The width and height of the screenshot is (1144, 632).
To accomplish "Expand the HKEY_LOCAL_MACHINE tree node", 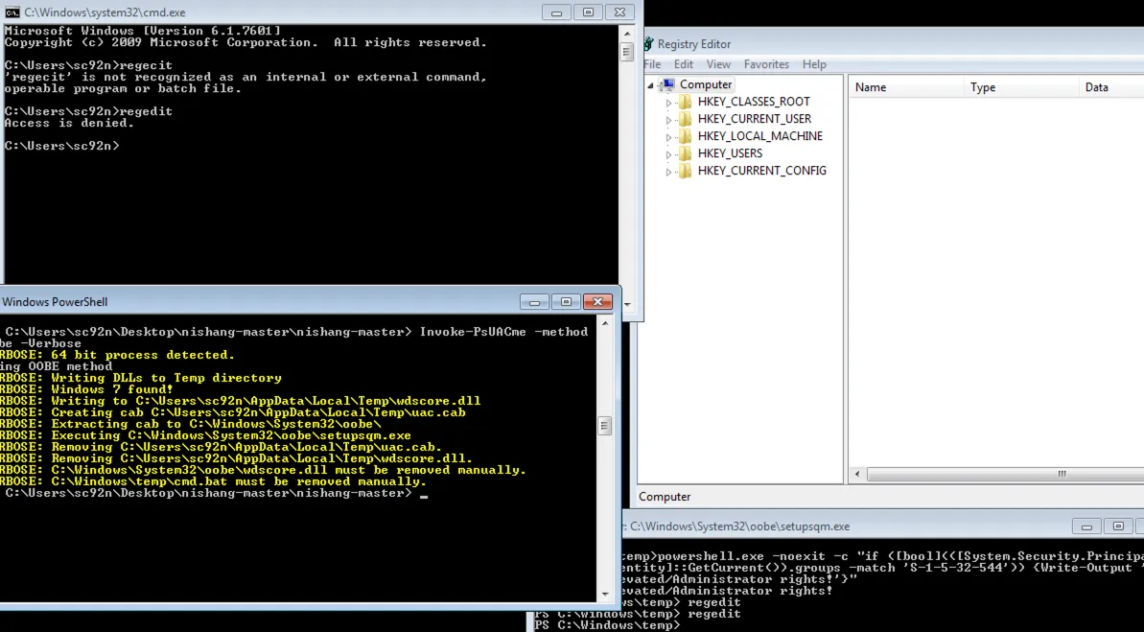I will 669,137.
